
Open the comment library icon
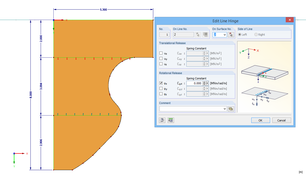click(x=231, y=109)
